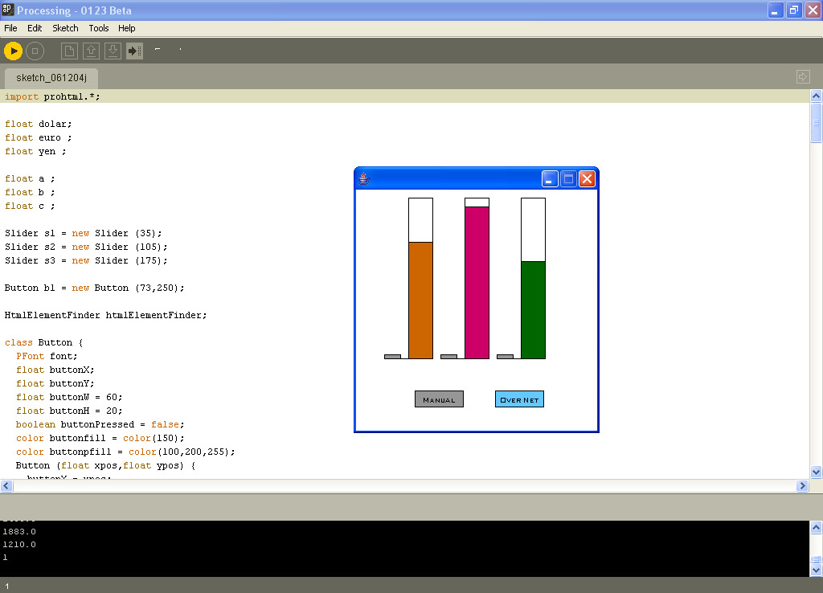The height and width of the screenshot is (593, 823).
Task: Click the magenta slider bar
Action: 477,282
